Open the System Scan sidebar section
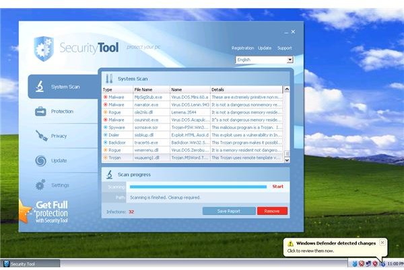The image size is (404, 270). tap(63, 87)
